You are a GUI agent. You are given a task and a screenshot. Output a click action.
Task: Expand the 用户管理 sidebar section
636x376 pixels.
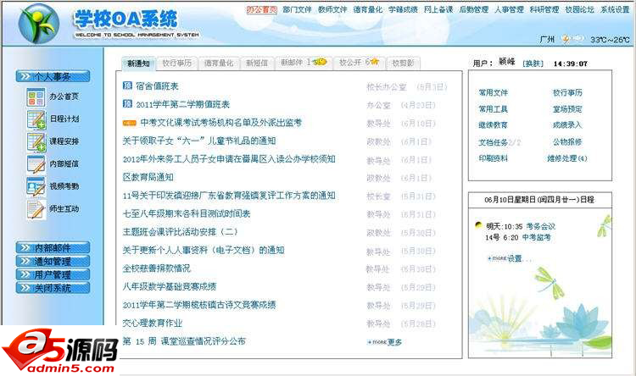pyautogui.click(x=53, y=274)
